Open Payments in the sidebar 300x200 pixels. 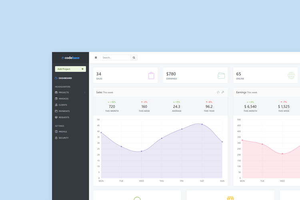click(64, 111)
